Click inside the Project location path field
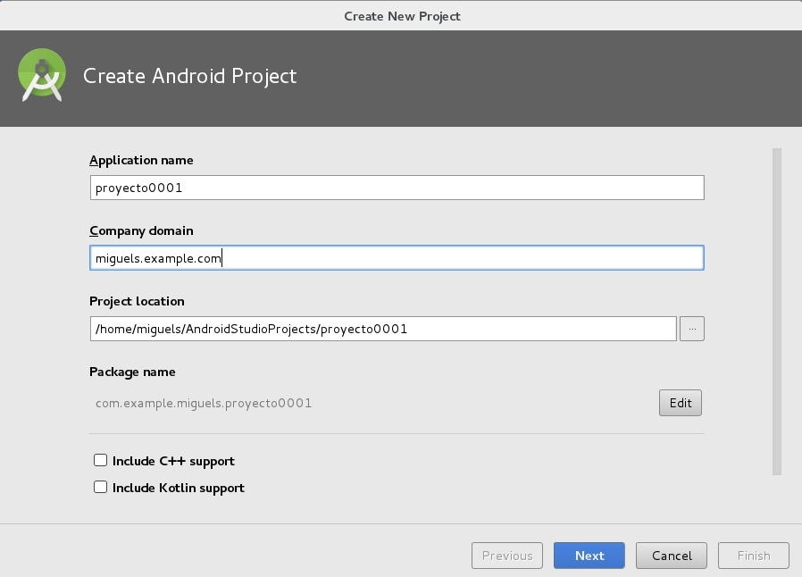Viewport: 802px width, 577px height. click(382, 329)
